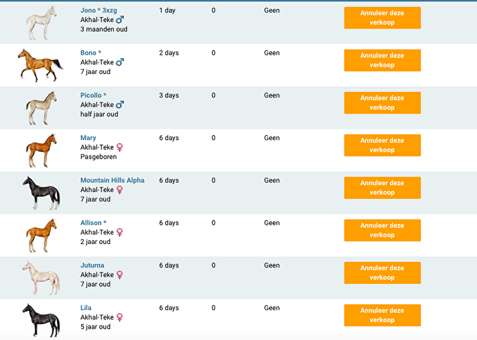Click Juturna's female gender symbol
Screen dimensions: 477x340
[119, 275]
